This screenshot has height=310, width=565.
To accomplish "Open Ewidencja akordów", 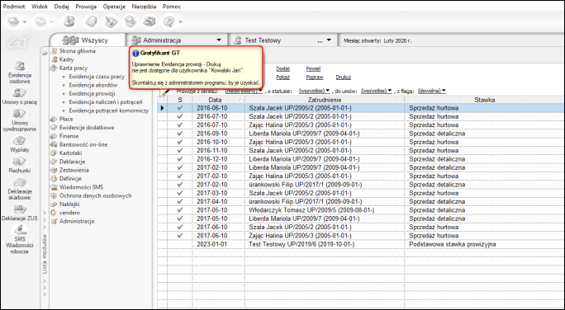I will tap(93, 85).
